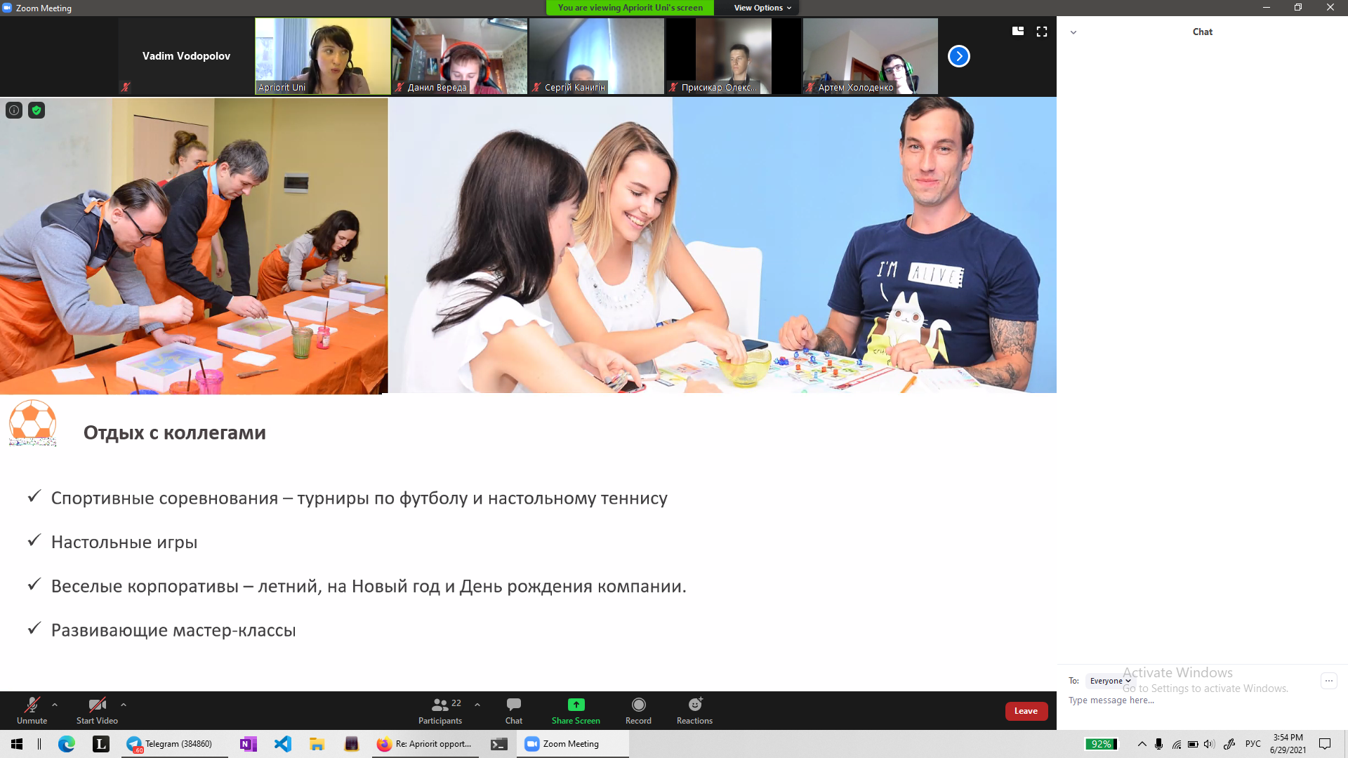
Task: Open chat more options (three dots)
Action: [1328, 680]
